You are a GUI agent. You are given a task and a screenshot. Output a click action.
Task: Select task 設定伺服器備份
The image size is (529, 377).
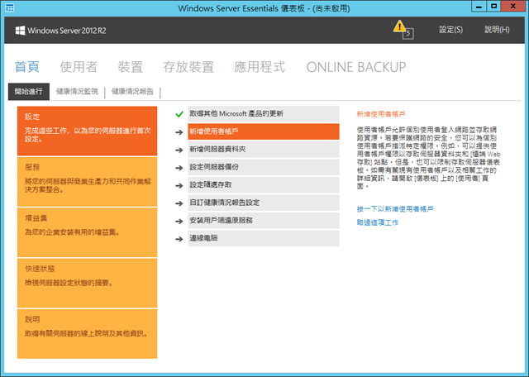(x=264, y=167)
